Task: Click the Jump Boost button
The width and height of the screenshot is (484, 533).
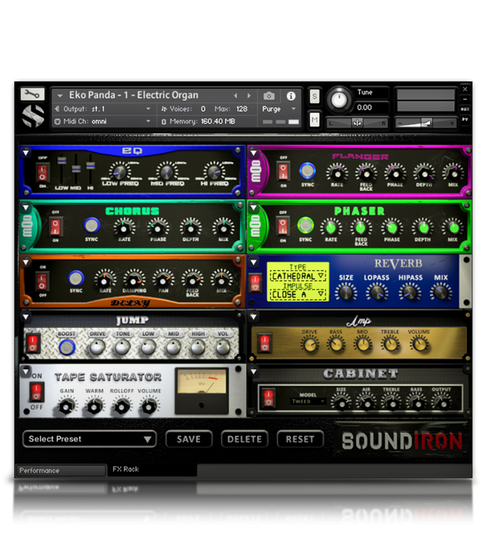Action: coord(67,347)
